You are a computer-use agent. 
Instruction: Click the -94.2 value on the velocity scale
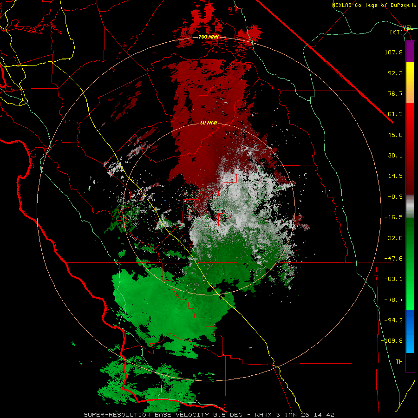point(393,320)
